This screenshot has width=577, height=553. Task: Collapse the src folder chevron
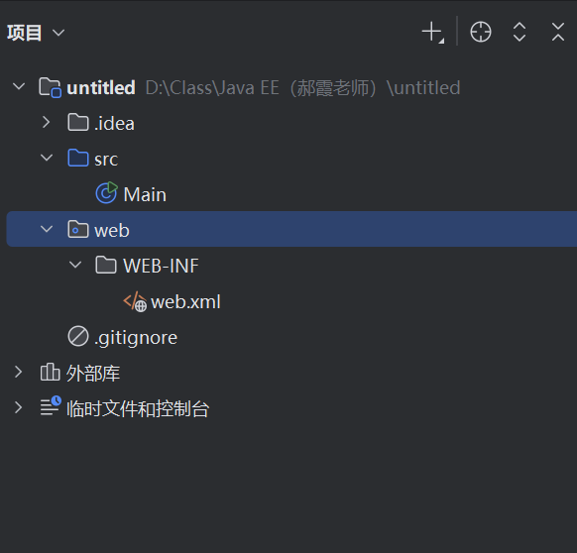(47, 159)
